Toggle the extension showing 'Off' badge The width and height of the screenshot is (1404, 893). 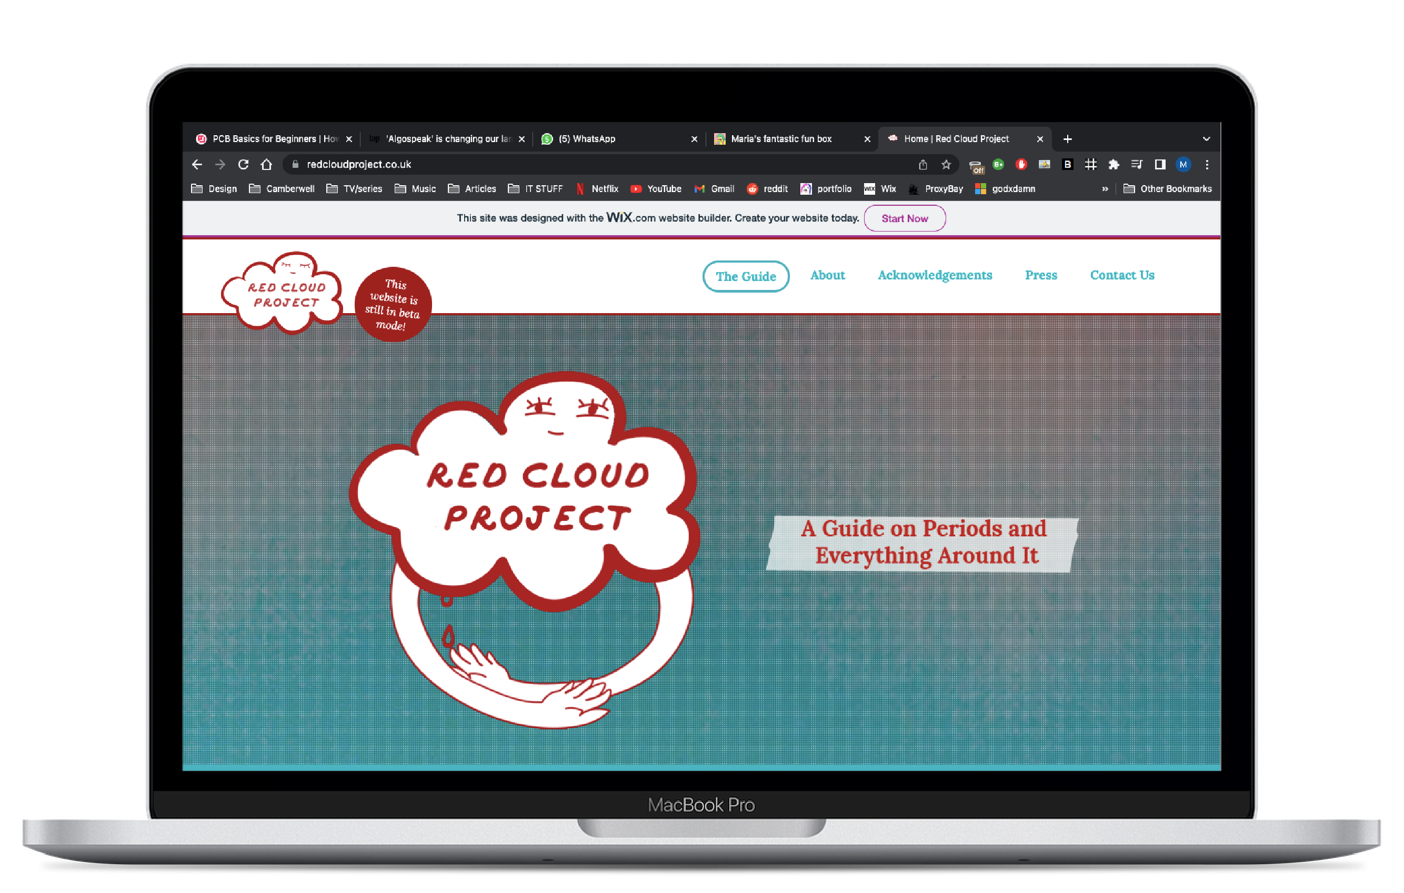point(976,166)
